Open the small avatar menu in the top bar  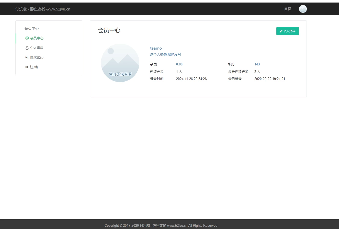(303, 9)
